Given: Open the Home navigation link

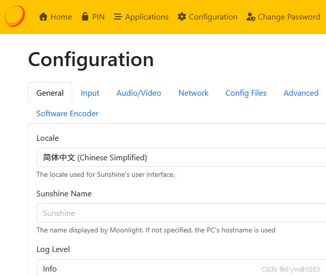Looking at the screenshot, I should pos(56,17).
